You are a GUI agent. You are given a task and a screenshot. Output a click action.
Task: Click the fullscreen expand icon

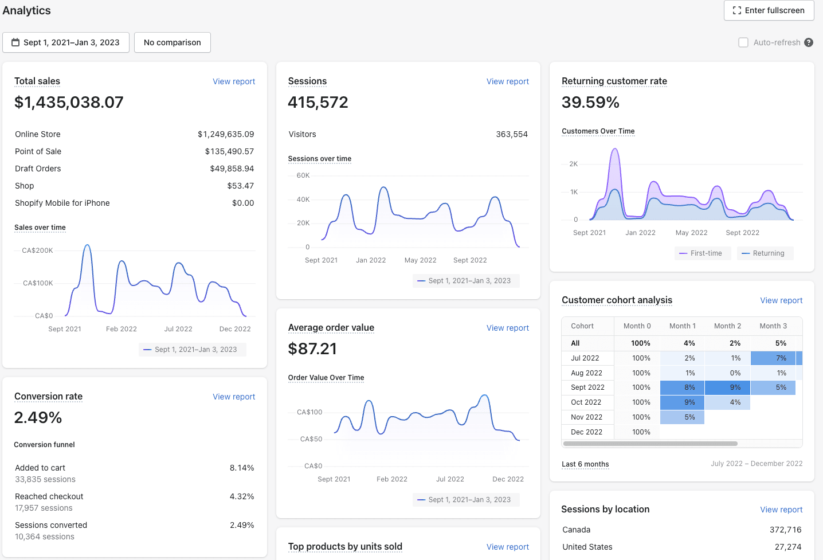pyautogui.click(x=737, y=10)
